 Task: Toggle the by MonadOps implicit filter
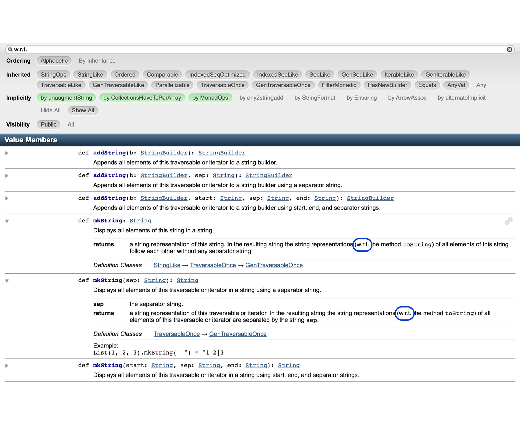pos(210,98)
